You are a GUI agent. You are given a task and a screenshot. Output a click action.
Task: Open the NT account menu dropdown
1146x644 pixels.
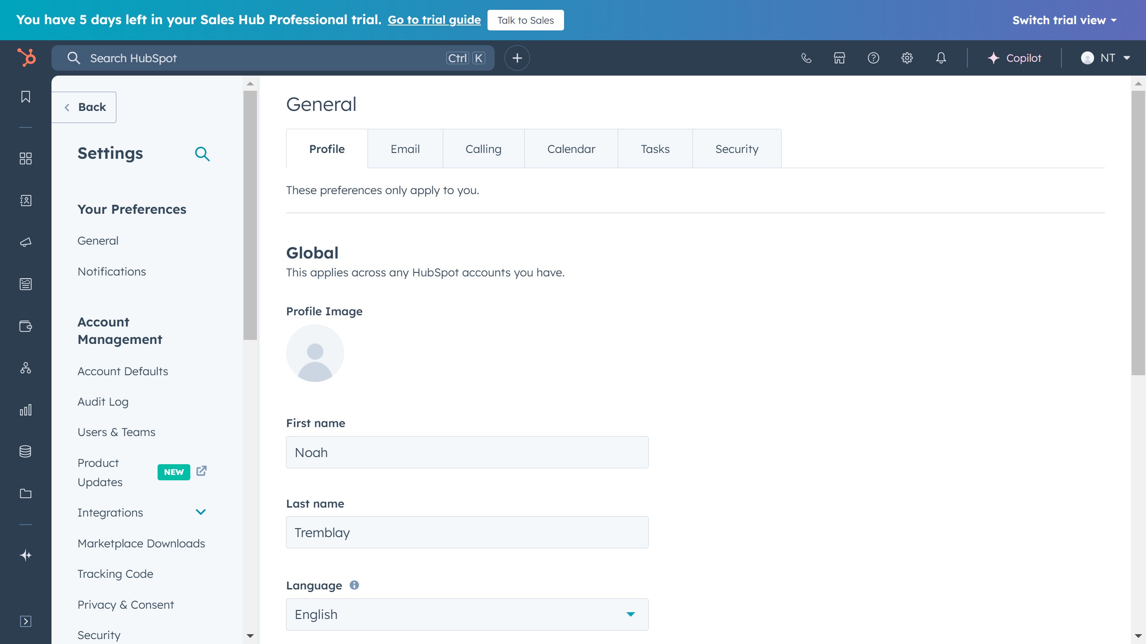pyautogui.click(x=1106, y=58)
